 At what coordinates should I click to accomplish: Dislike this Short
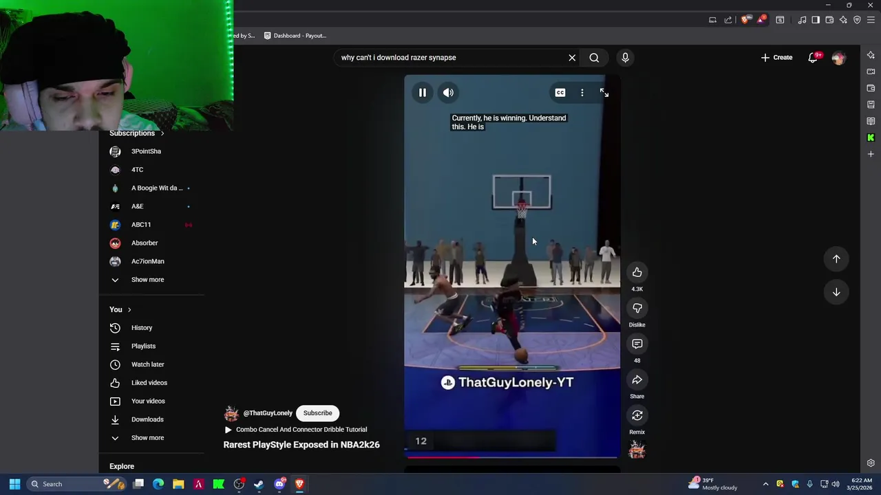tap(637, 308)
